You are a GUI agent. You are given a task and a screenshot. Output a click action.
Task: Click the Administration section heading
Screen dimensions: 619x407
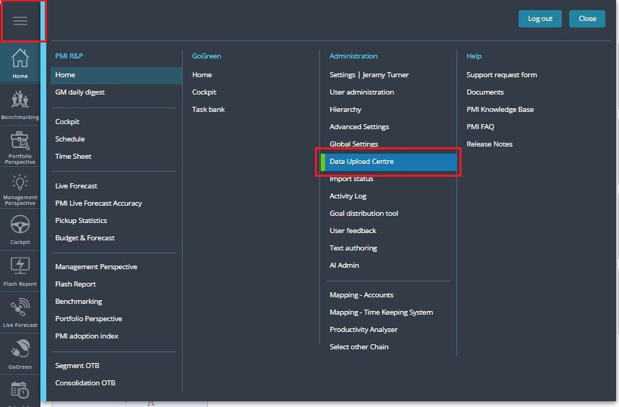(353, 56)
